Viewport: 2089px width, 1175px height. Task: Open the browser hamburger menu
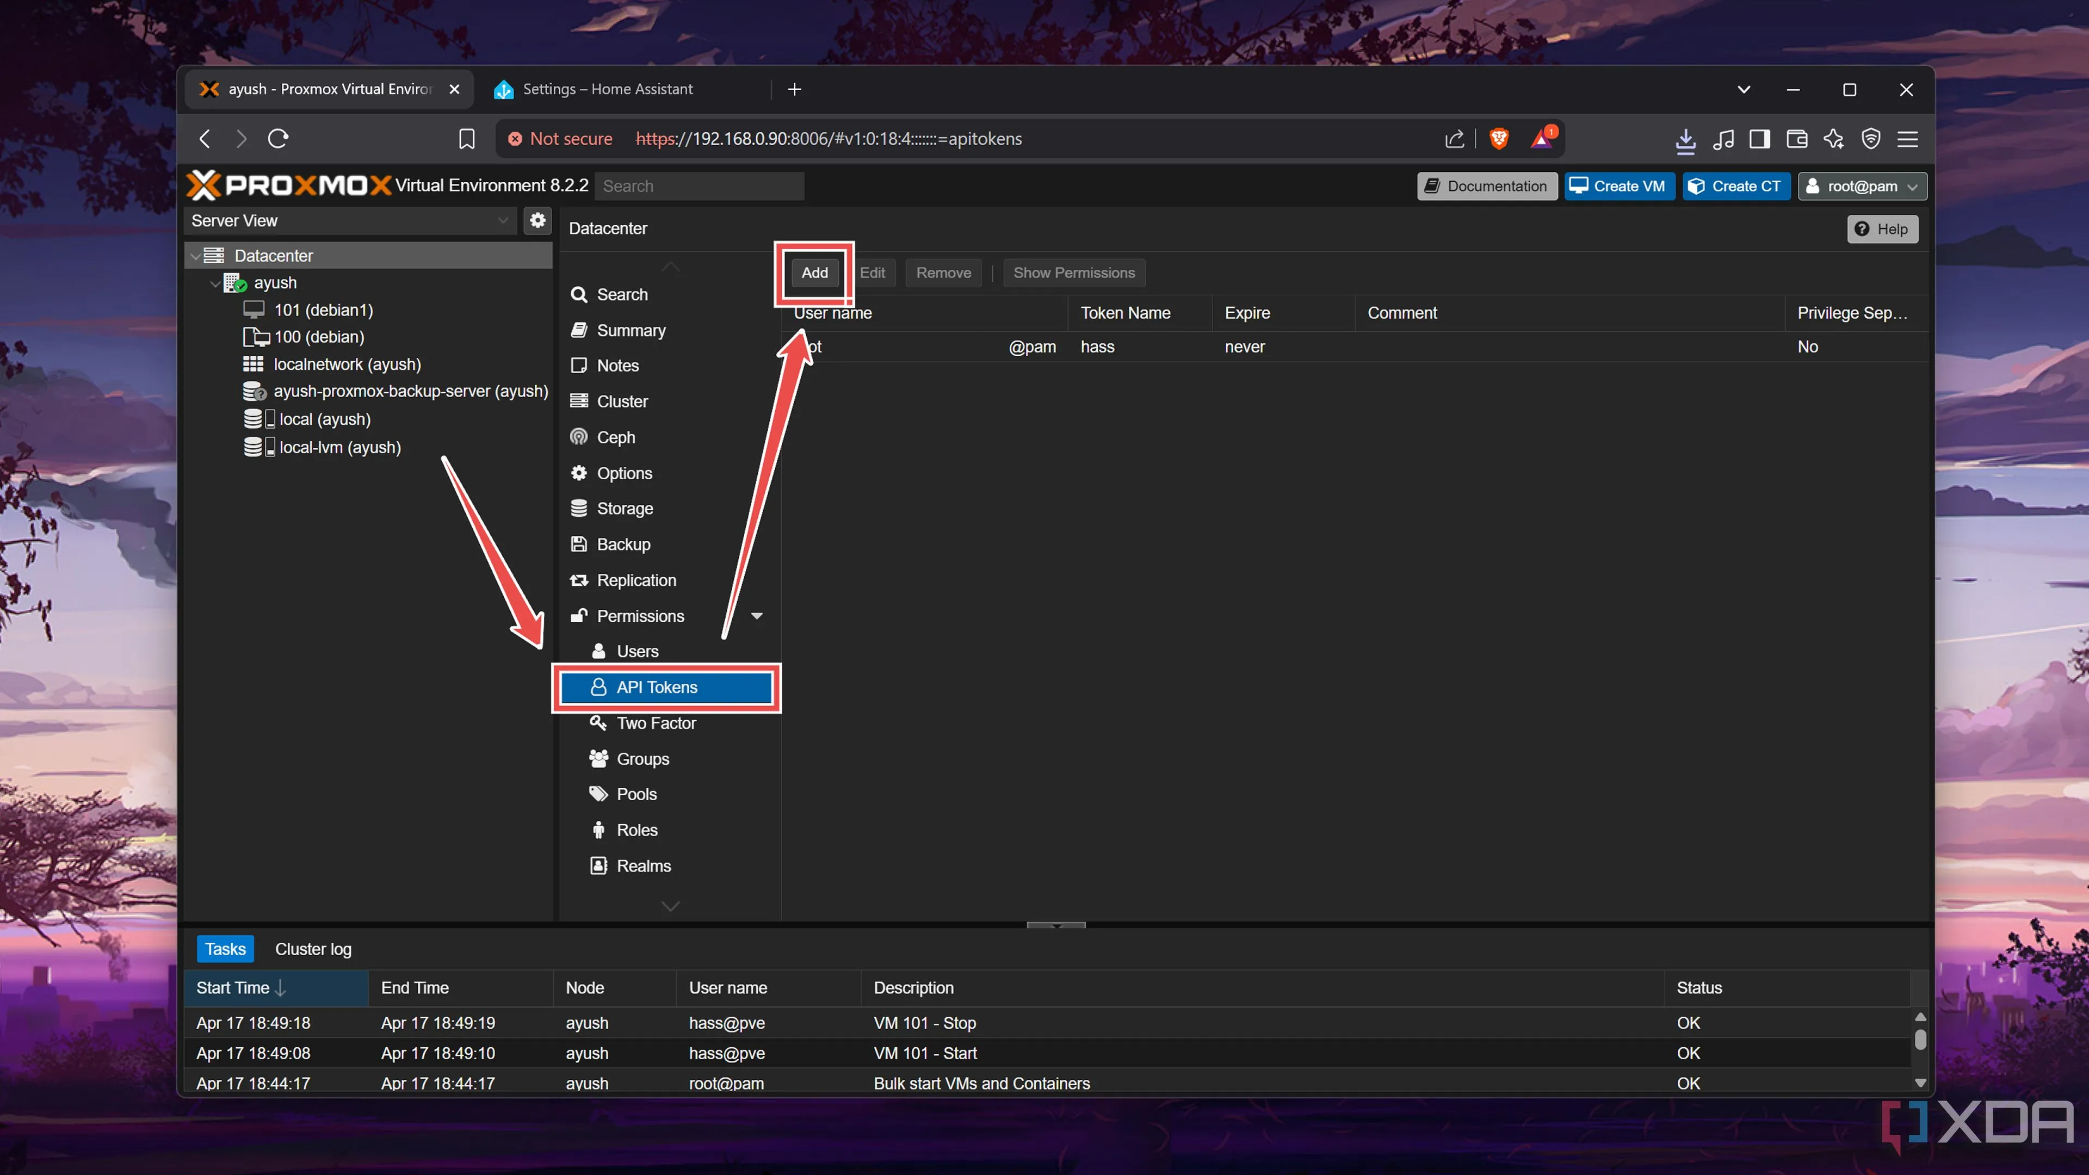[1907, 139]
